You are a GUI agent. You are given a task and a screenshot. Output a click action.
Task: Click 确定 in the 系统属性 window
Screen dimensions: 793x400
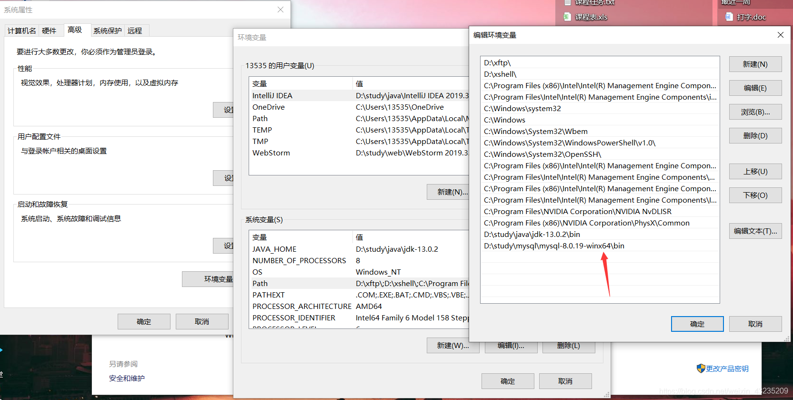pos(144,322)
